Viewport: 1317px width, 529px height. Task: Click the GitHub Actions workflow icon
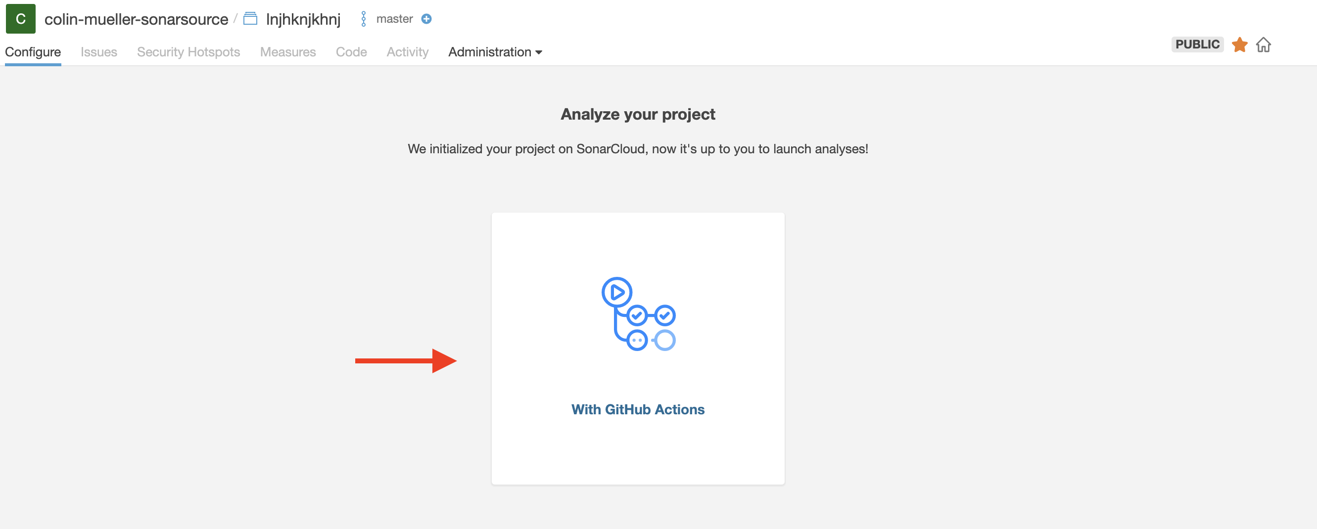coord(638,313)
